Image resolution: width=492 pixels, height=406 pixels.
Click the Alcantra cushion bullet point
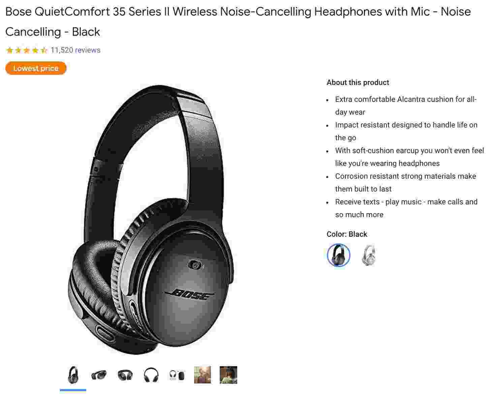(406, 106)
